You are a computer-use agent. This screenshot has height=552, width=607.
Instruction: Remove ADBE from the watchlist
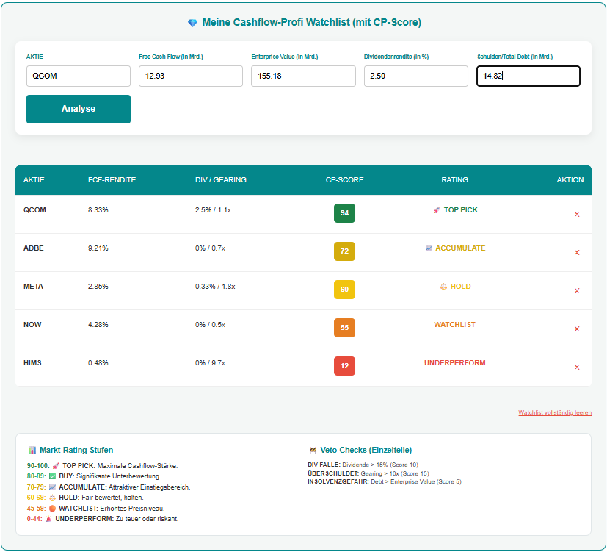pyautogui.click(x=577, y=253)
